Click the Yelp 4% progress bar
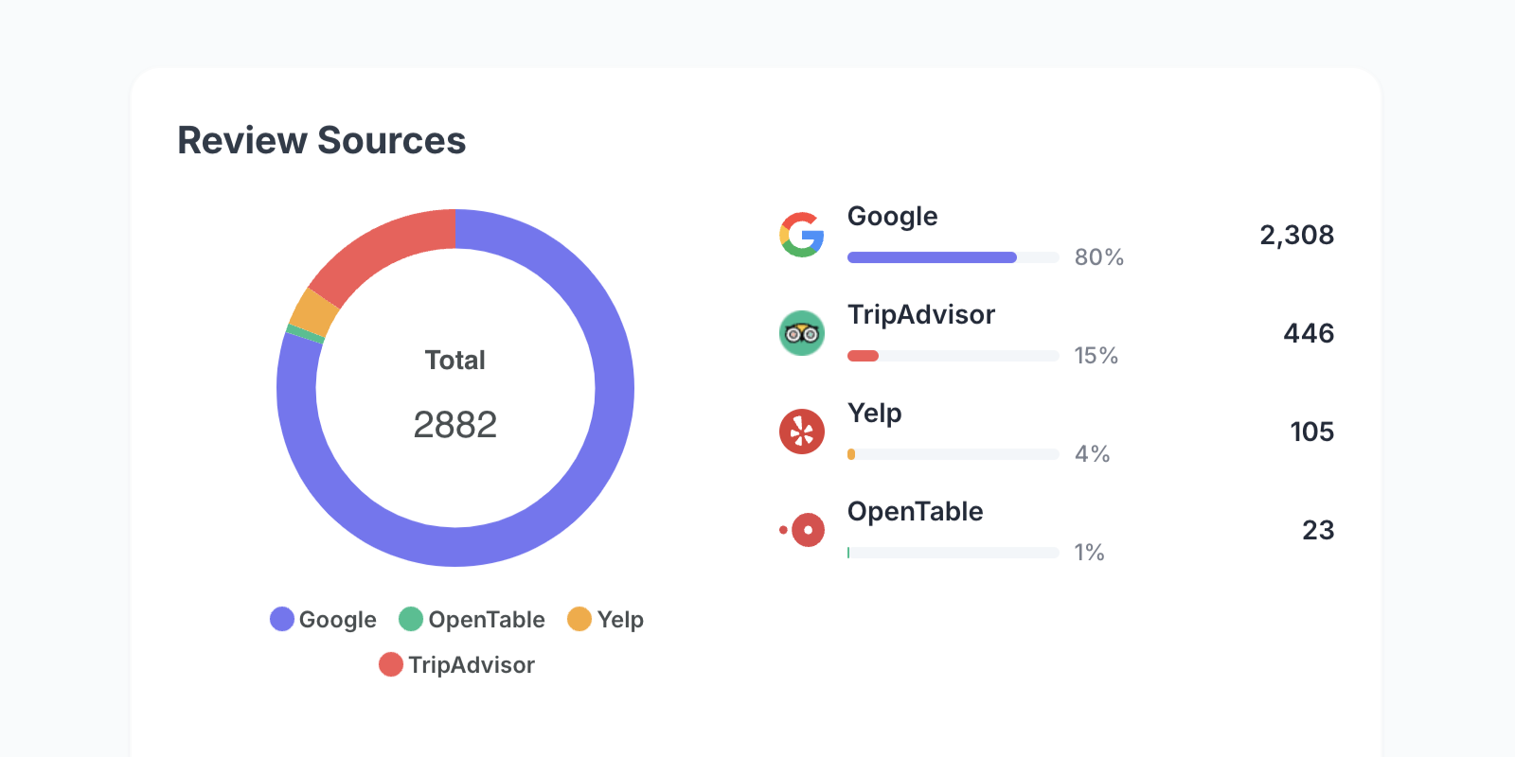Screen dimensions: 1515x757 click(953, 454)
